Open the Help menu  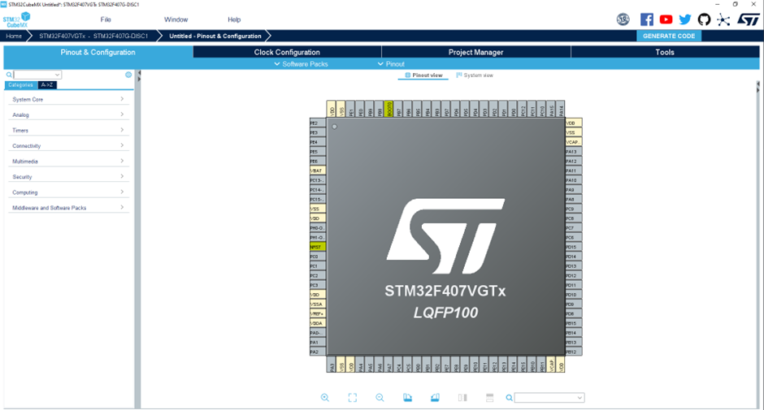click(234, 19)
